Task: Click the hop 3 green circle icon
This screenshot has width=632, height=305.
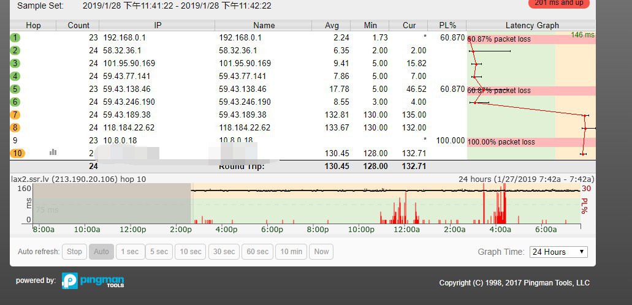Action: (x=15, y=64)
